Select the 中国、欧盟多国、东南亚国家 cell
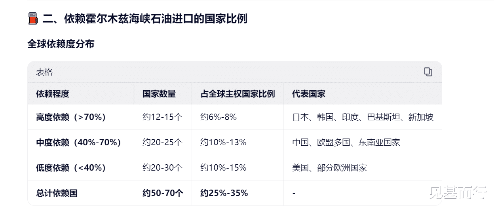This screenshot has height=209, width=494. click(346, 142)
